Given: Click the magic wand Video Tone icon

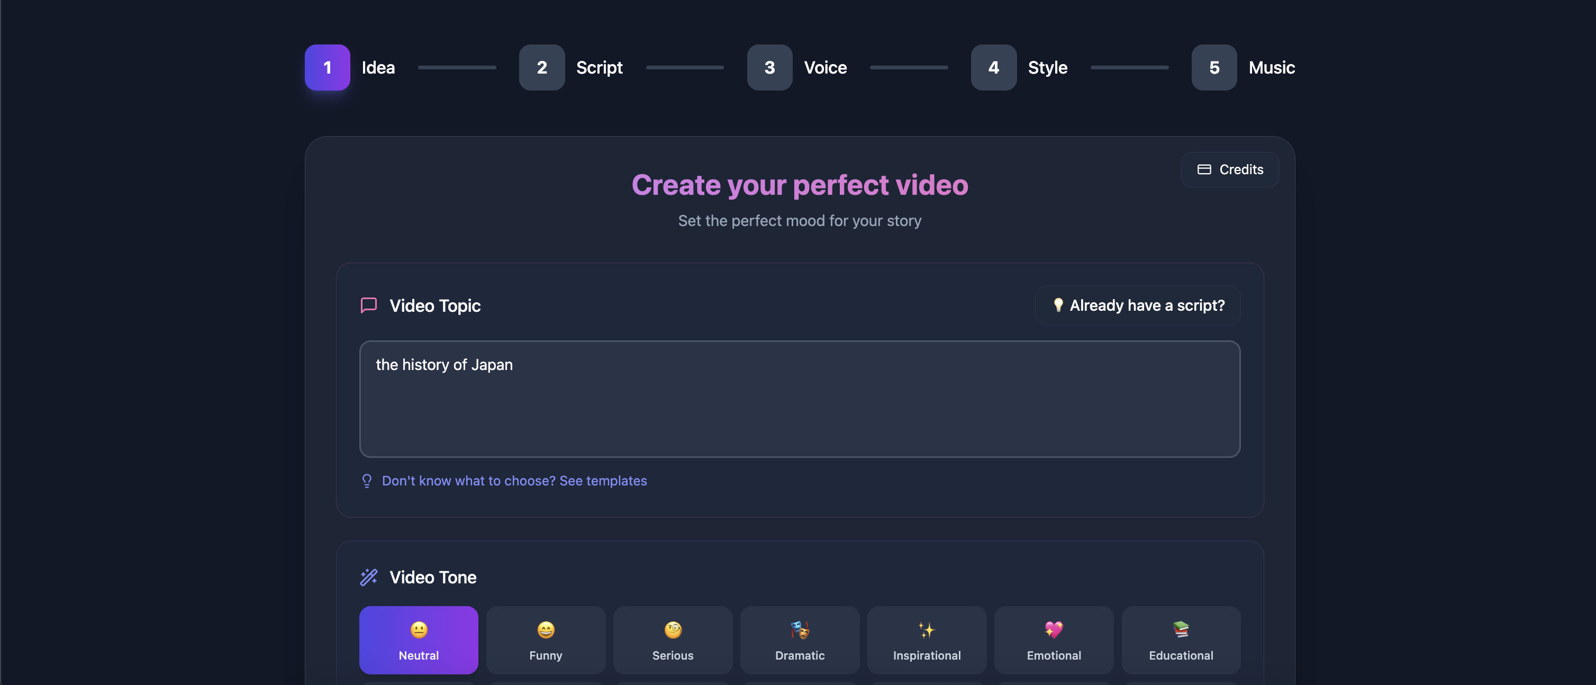Looking at the screenshot, I should (369, 577).
